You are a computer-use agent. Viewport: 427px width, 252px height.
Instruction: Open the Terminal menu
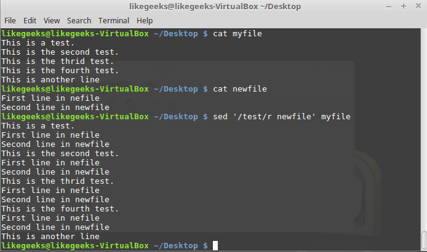114,21
